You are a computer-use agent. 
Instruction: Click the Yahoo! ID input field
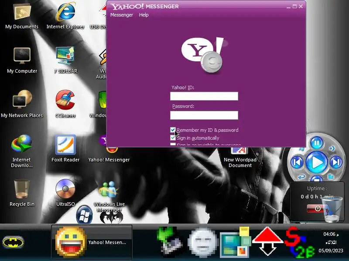coord(204,96)
